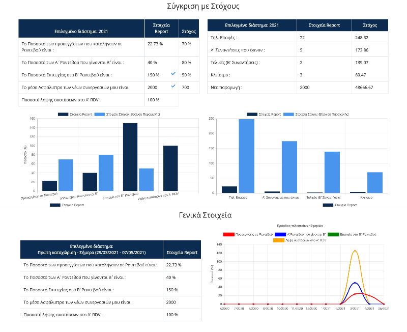This screenshot has height=332, width=407.
Task: Click Στοιχεία Report header in right table
Action: tap(324, 25)
